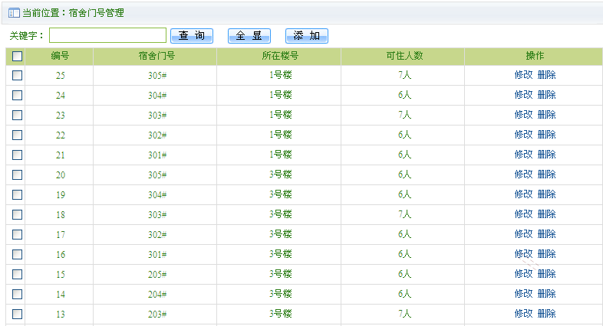This screenshot has width=603, height=326.
Task: Click 删除 for row 25
Action: coord(546,75)
